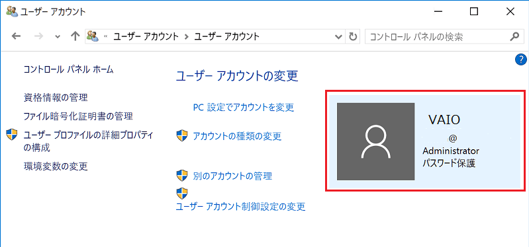Click the gray user profile picture

[376, 141]
